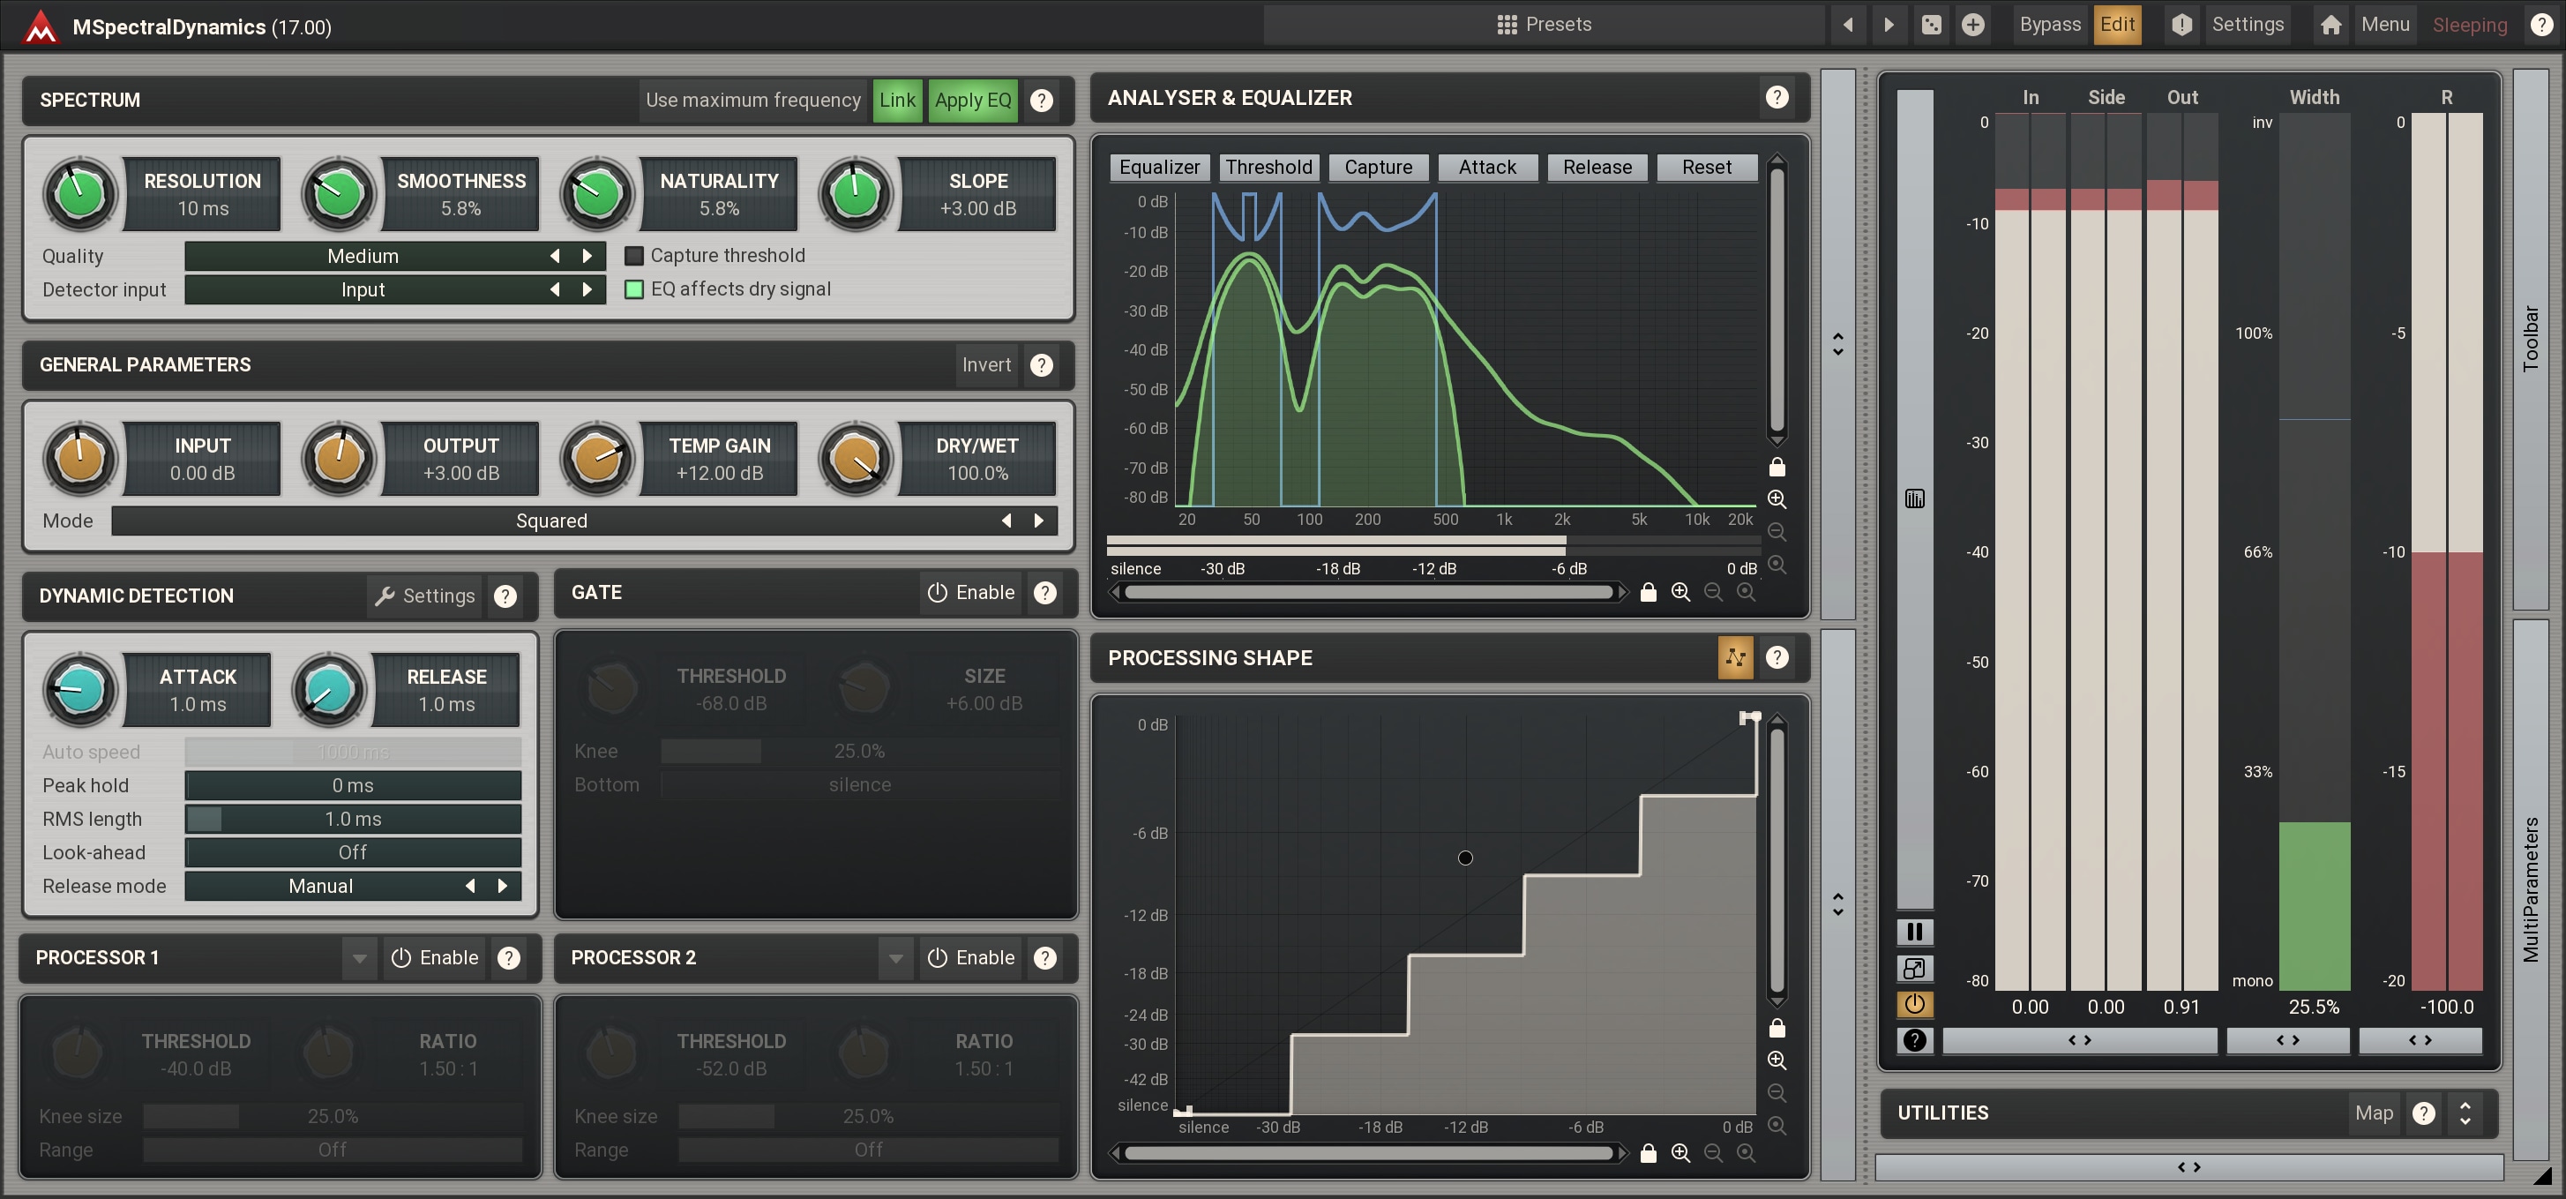Enable the Gate section

click(970, 592)
